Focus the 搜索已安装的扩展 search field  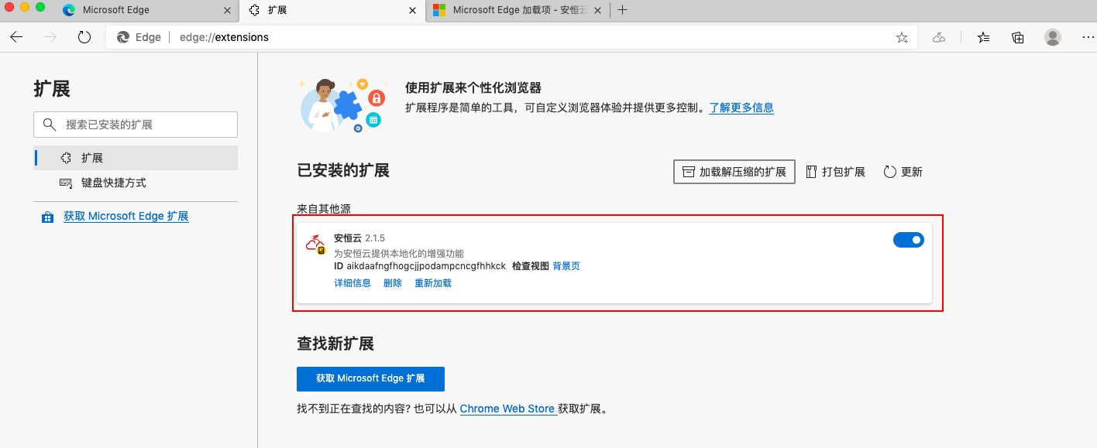[x=136, y=125]
